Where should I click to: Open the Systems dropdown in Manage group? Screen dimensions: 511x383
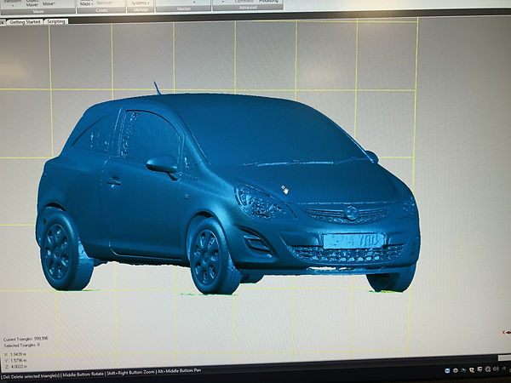click(x=141, y=3)
